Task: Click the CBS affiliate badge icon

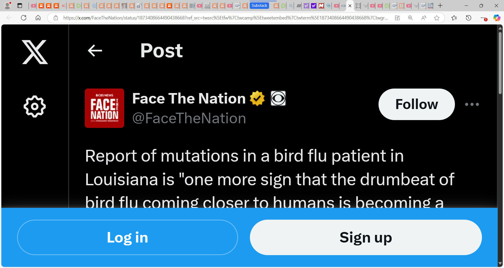Action: [278, 98]
